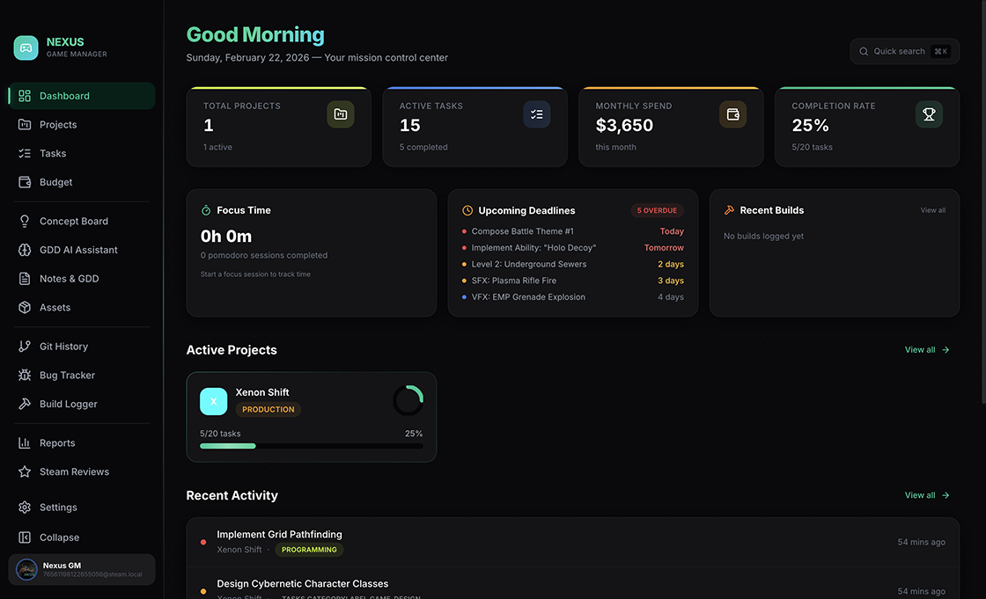This screenshot has height=599, width=986.
Task: Click the Projects folder icon in sidebar
Action: tap(25, 124)
